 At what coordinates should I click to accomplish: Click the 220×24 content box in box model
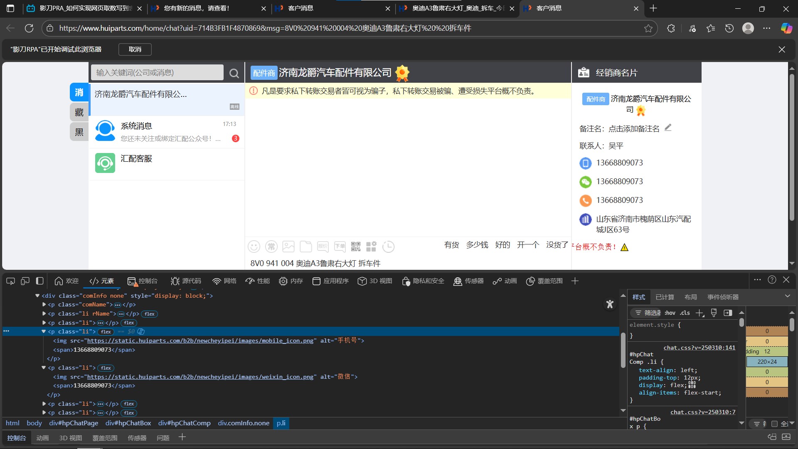(767, 362)
